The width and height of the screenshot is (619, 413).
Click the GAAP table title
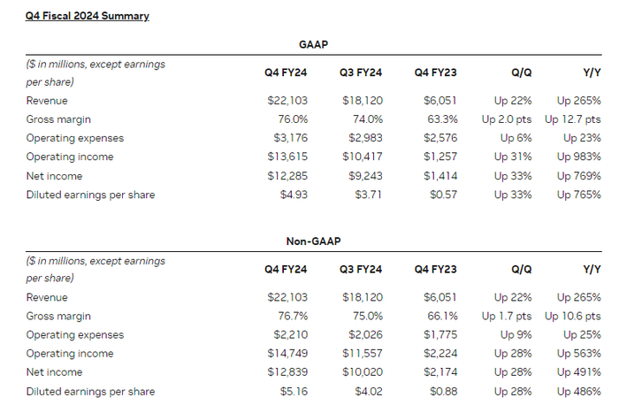point(313,43)
